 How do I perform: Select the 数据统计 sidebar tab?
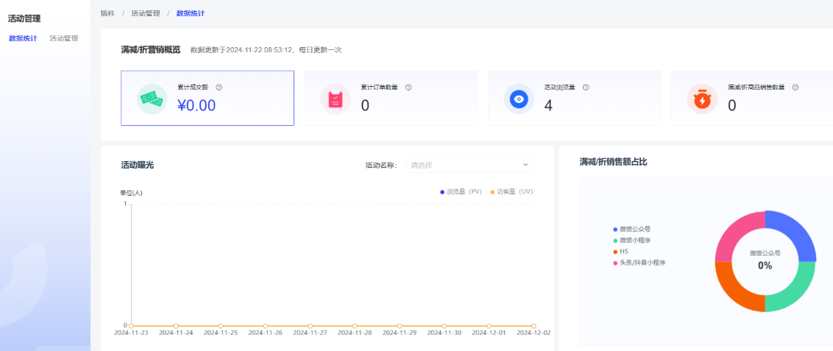tap(23, 38)
